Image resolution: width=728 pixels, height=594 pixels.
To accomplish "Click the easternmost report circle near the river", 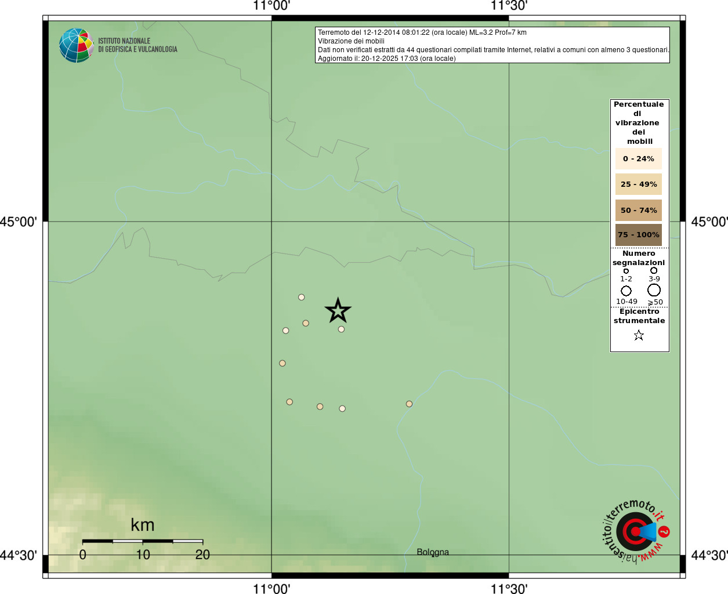I will [x=409, y=404].
